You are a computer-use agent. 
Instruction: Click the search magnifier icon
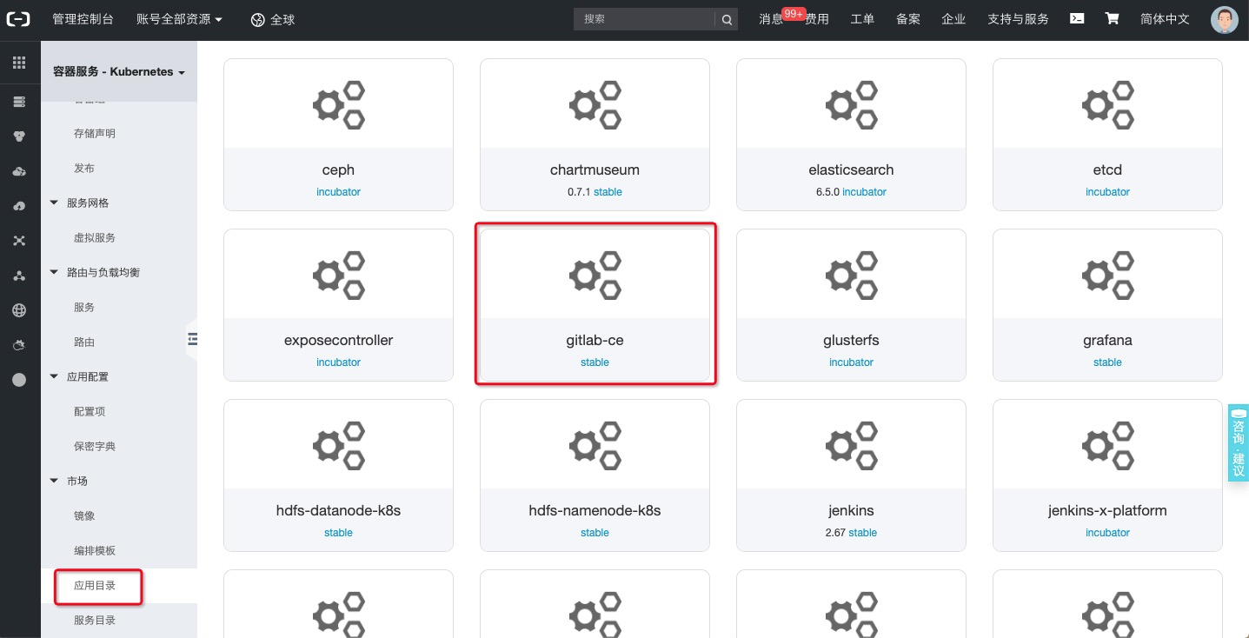coord(727,19)
